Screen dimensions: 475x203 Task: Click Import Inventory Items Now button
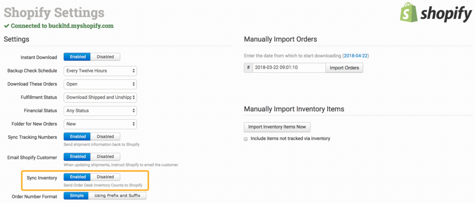[x=277, y=127]
